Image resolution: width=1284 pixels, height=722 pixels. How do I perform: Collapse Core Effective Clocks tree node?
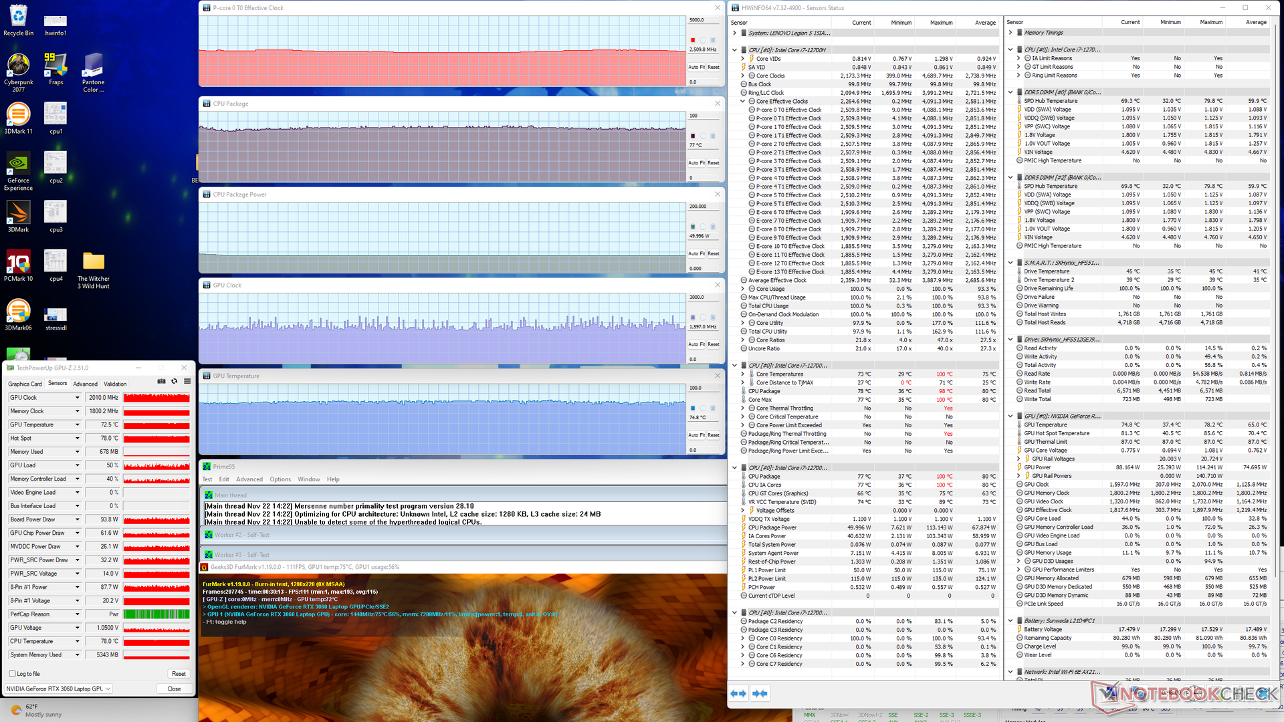[x=743, y=102]
